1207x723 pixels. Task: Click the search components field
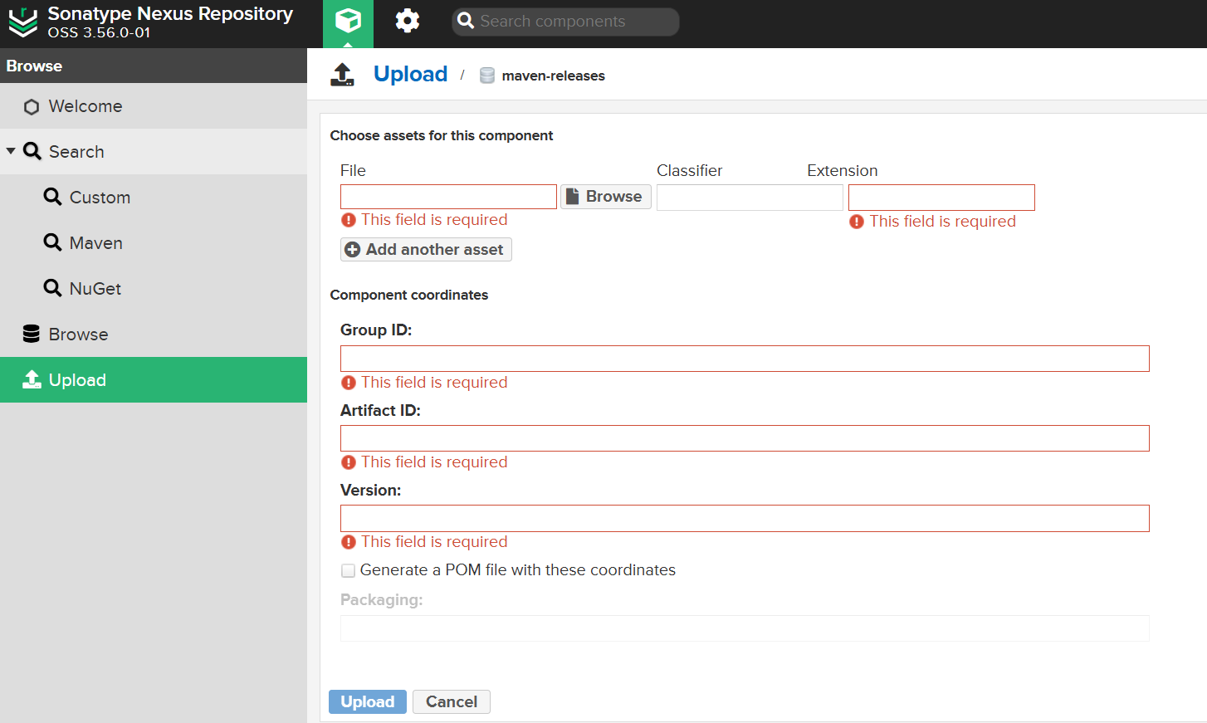tap(565, 22)
